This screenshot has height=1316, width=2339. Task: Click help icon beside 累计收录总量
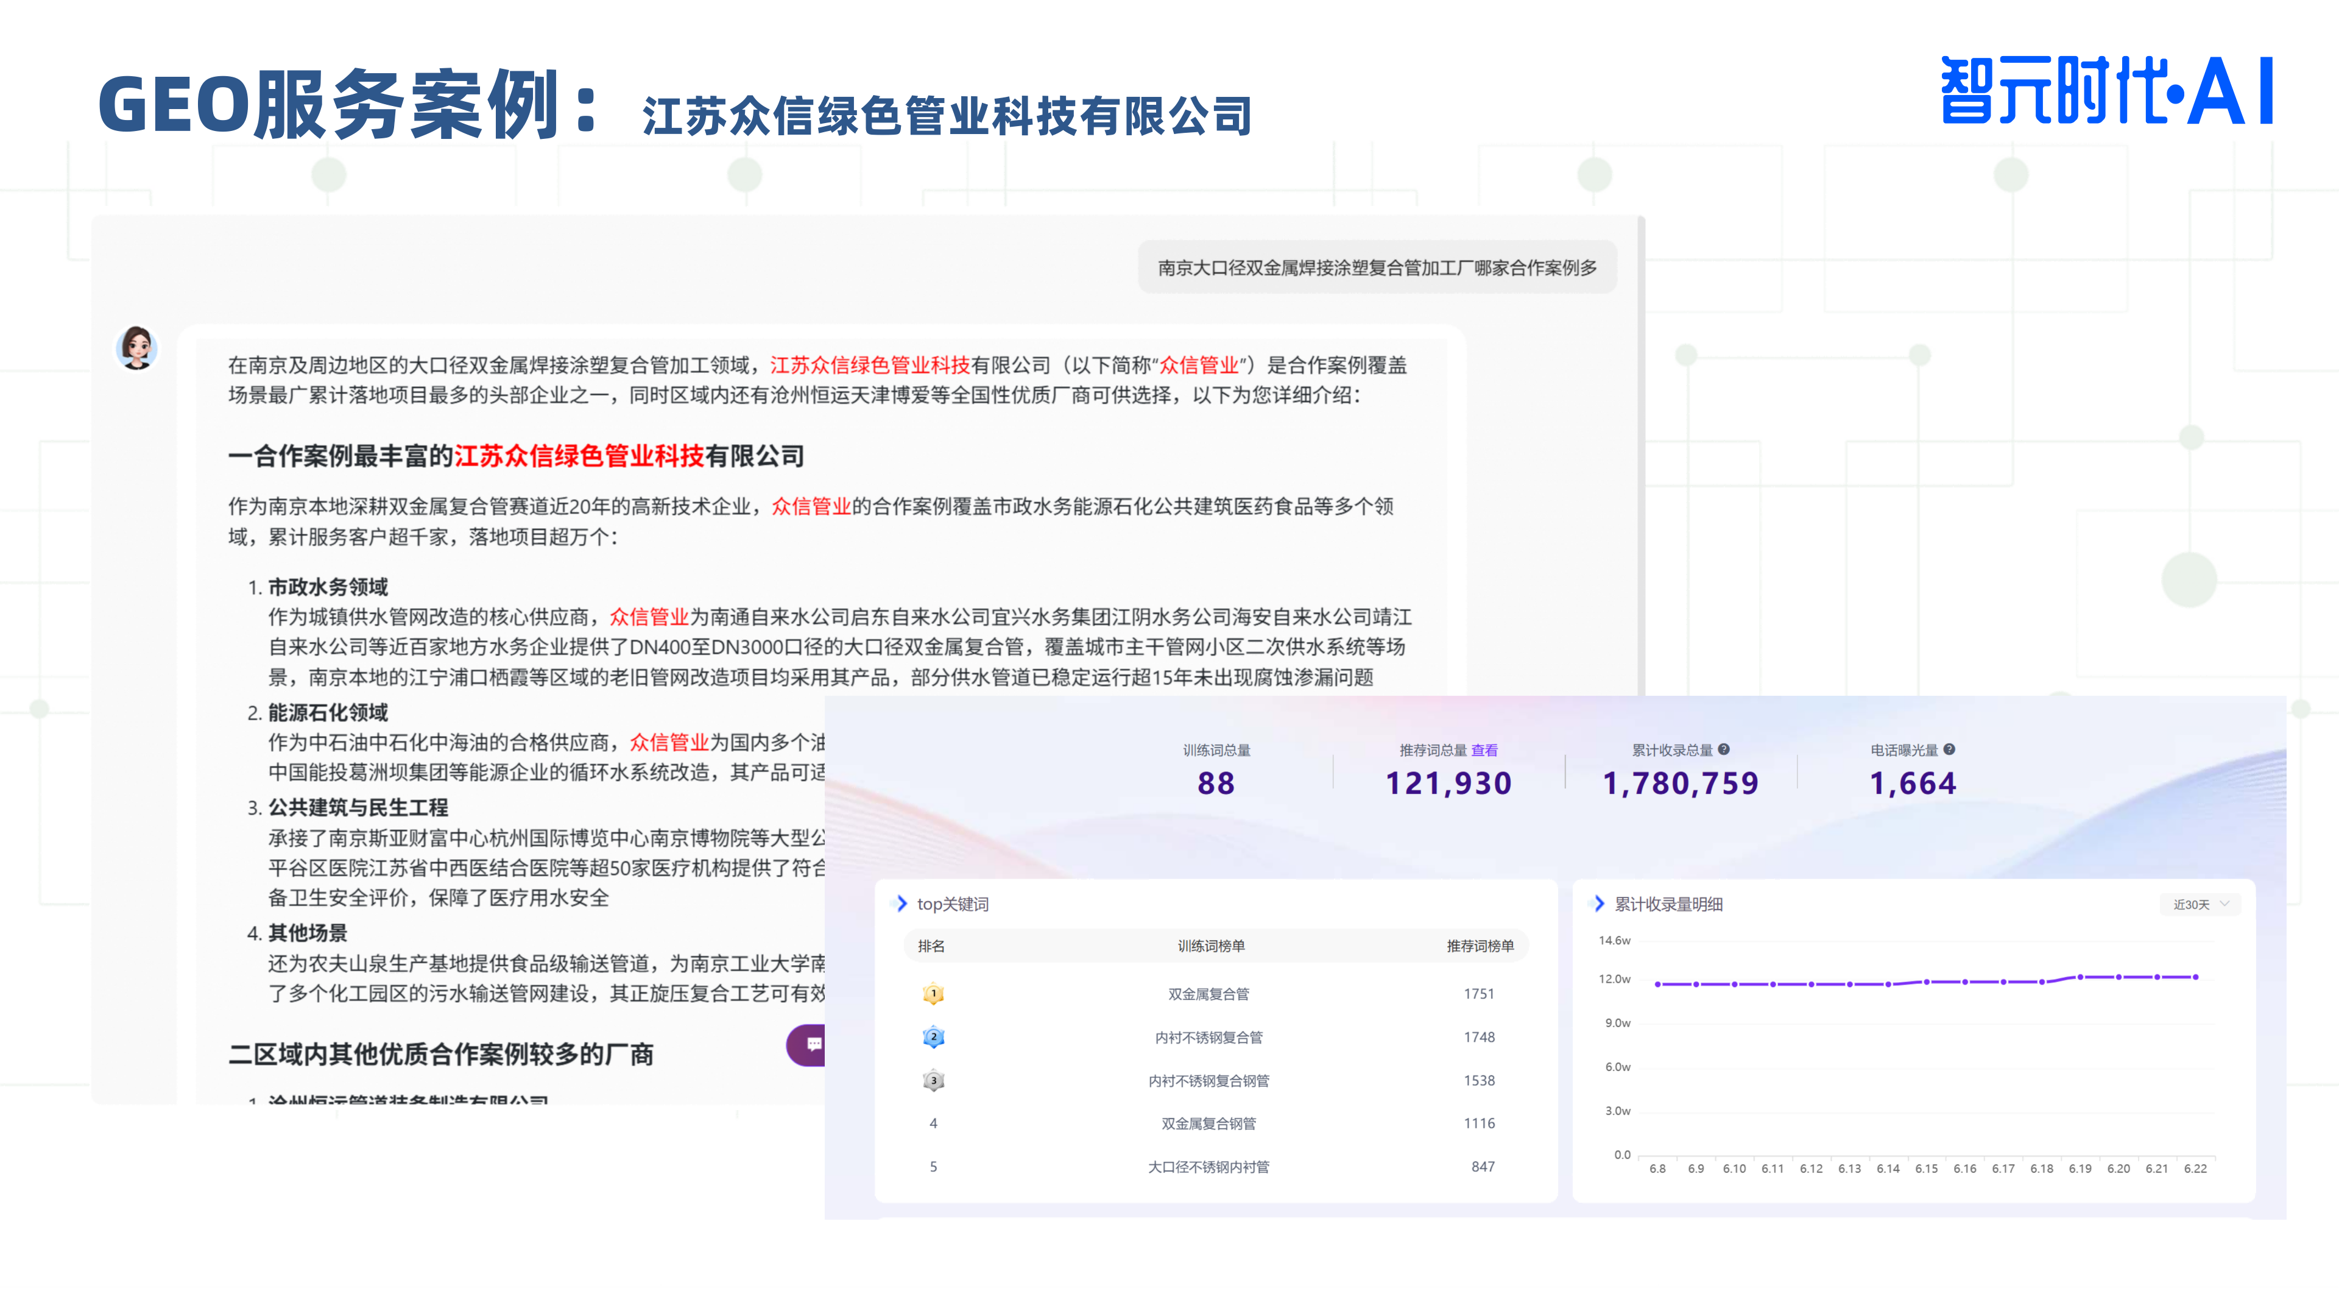tap(1723, 749)
